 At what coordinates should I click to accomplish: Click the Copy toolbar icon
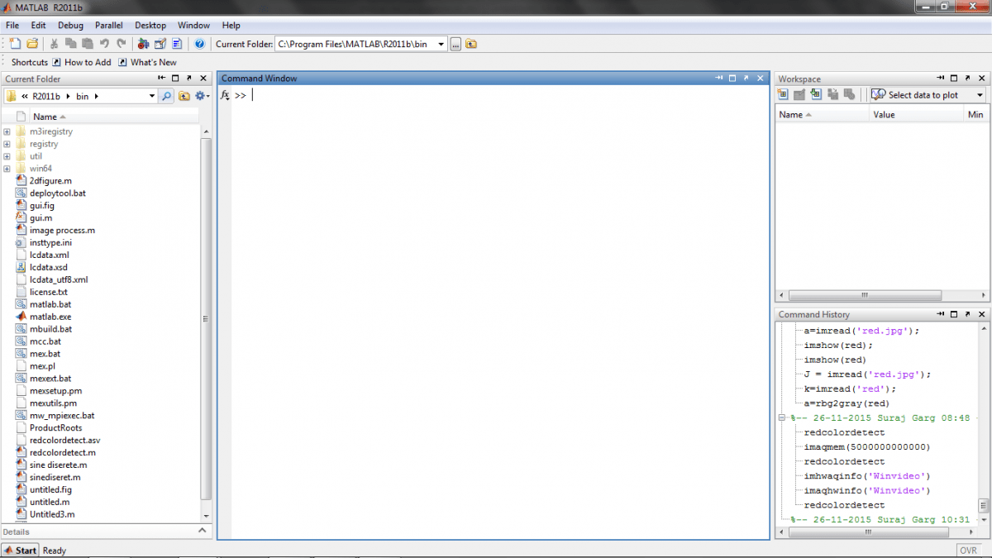click(71, 44)
